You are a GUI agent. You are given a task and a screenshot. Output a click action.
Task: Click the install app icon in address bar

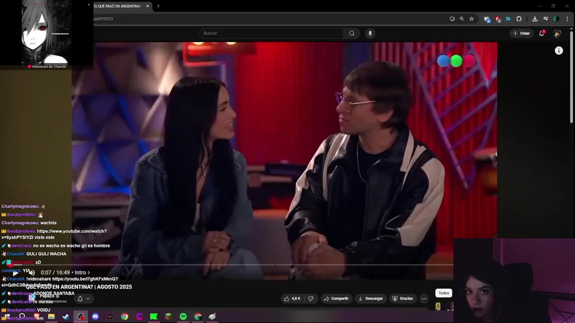pos(452,19)
